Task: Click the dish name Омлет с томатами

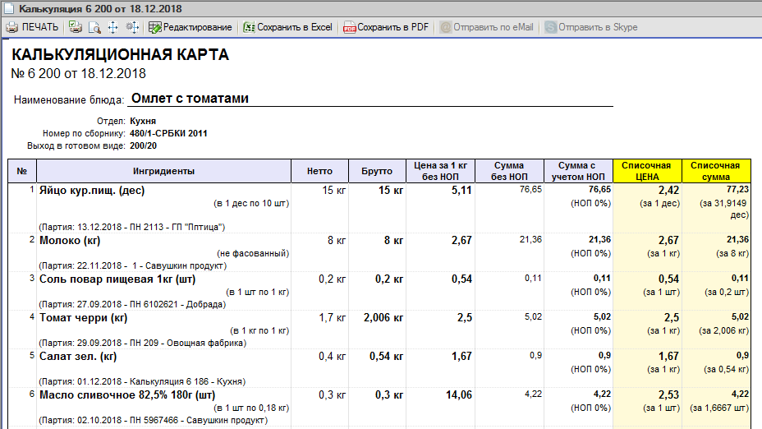Action: [190, 99]
